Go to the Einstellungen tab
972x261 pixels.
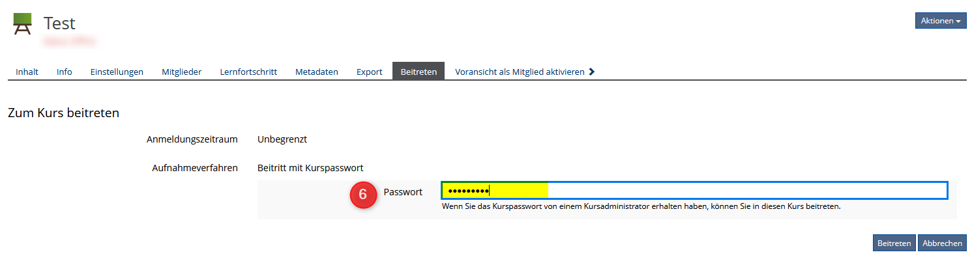pyautogui.click(x=117, y=72)
